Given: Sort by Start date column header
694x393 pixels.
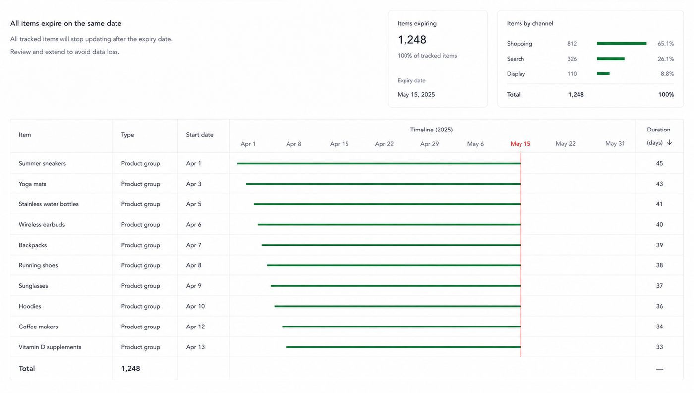Looking at the screenshot, I should (200, 135).
